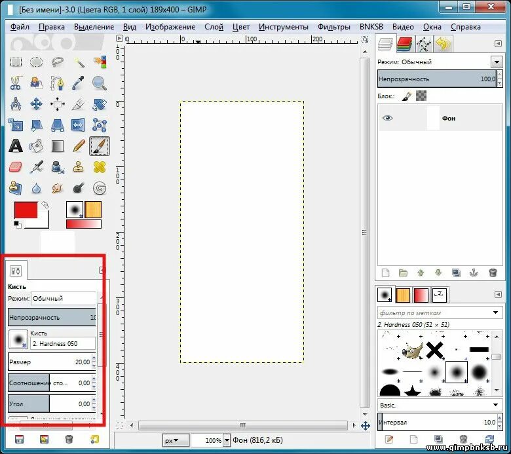Select the Rectangle Select tool
The height and width of the screenshot is (454, 511).
pyautogui.click(x=16, y=62)
